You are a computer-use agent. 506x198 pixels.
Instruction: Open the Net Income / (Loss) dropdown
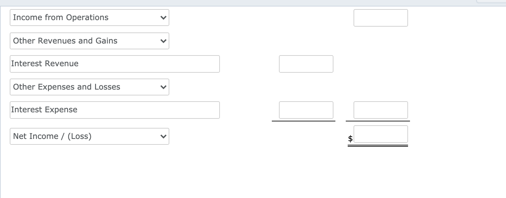[89, 136]
